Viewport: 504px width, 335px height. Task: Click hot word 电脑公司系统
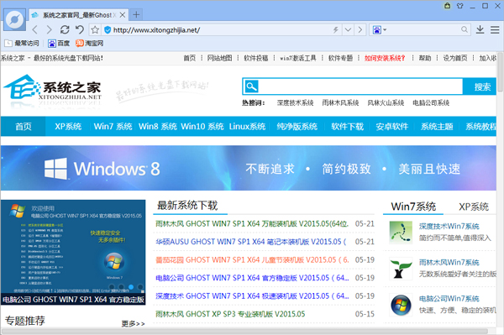[431, 102]
